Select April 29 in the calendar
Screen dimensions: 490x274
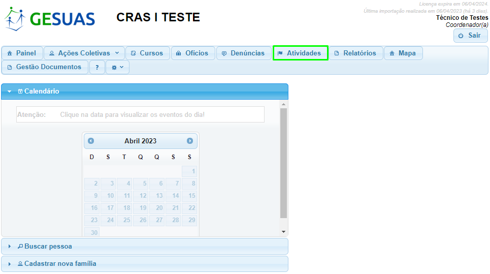(189, 220)
